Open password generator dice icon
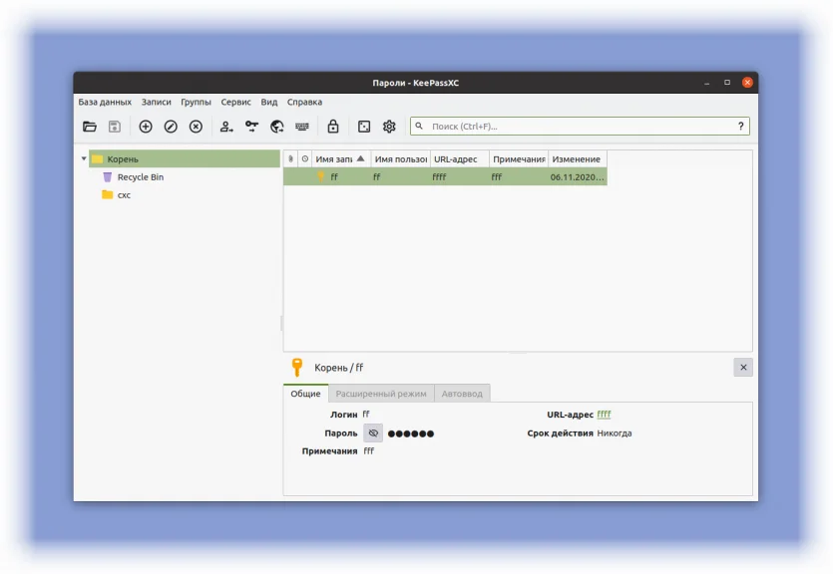 click(x=364, y=127)
